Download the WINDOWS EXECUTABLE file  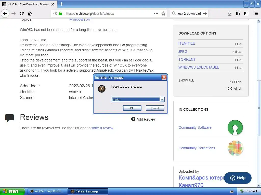coord(199,67)
